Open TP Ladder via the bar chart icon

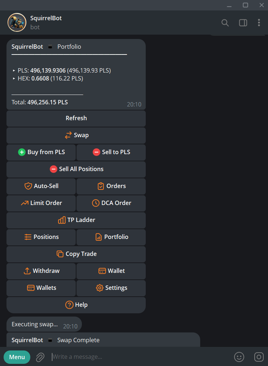pos(62,220)
